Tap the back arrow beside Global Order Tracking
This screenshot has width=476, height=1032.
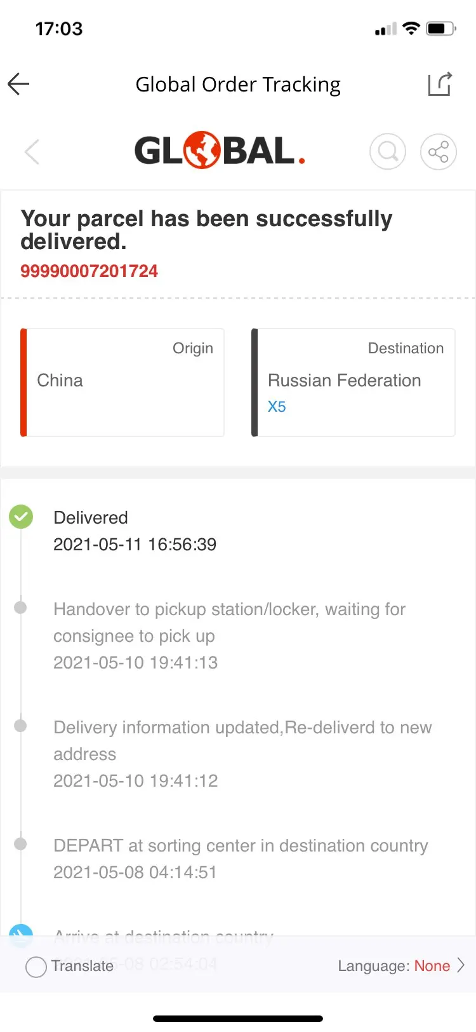(x=18, y=84)
